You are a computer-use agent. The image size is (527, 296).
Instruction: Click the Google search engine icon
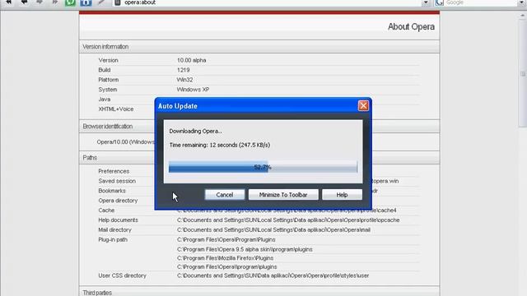[x=439, y=2]
